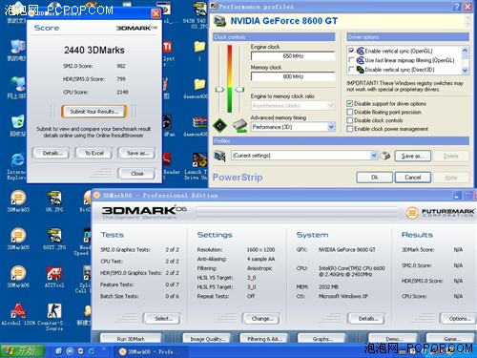Check Disable floating point precision

[350, 112]
